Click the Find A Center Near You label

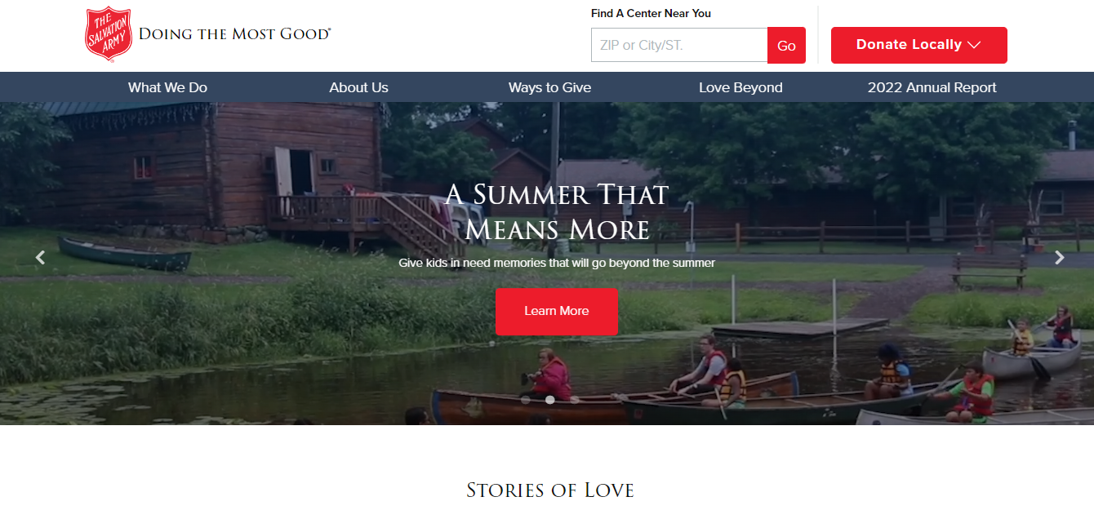point(651,13)
